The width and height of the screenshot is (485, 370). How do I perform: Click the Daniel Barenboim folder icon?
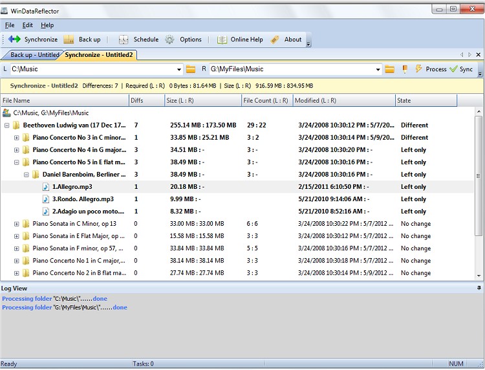tap(36, 175)
